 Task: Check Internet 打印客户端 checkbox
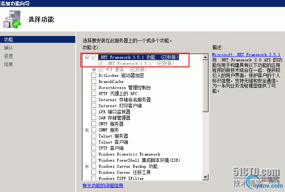point(93,106)
